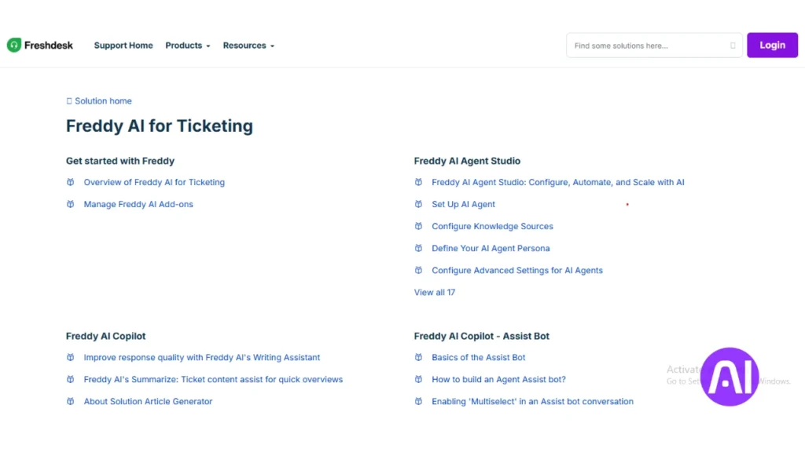The width and height of the screenshot is (805, 452).
Task: Click the icon next to 'Set Up AI Agent'
Action: click(419, 204)
